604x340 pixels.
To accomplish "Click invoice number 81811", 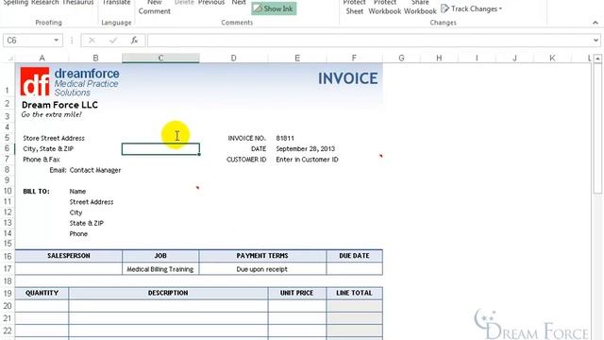I will pyautogui.click(x=285, y=138).
